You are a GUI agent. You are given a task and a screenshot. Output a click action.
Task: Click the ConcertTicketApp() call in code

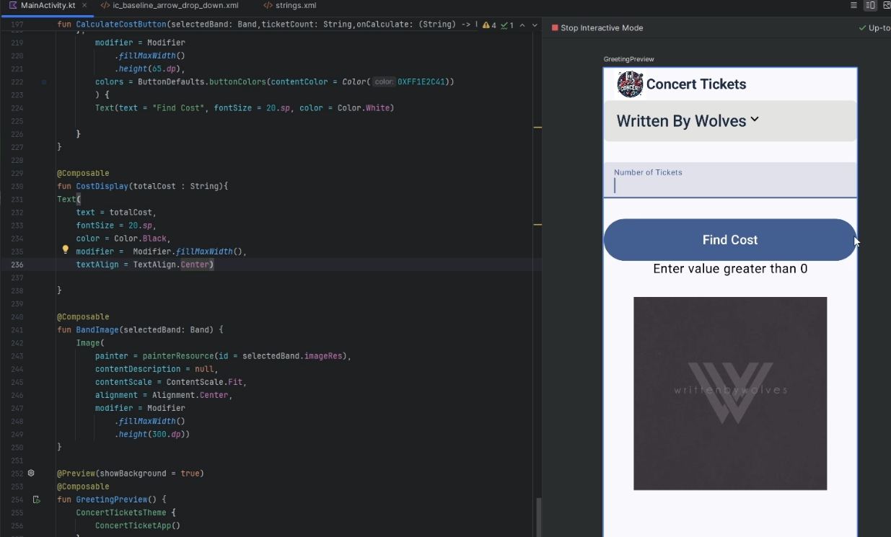point(137,526)
